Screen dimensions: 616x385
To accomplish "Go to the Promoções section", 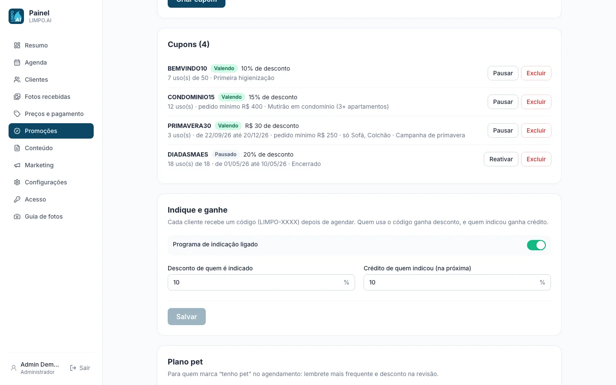I will pyautogui.click(x=51, y=131).
